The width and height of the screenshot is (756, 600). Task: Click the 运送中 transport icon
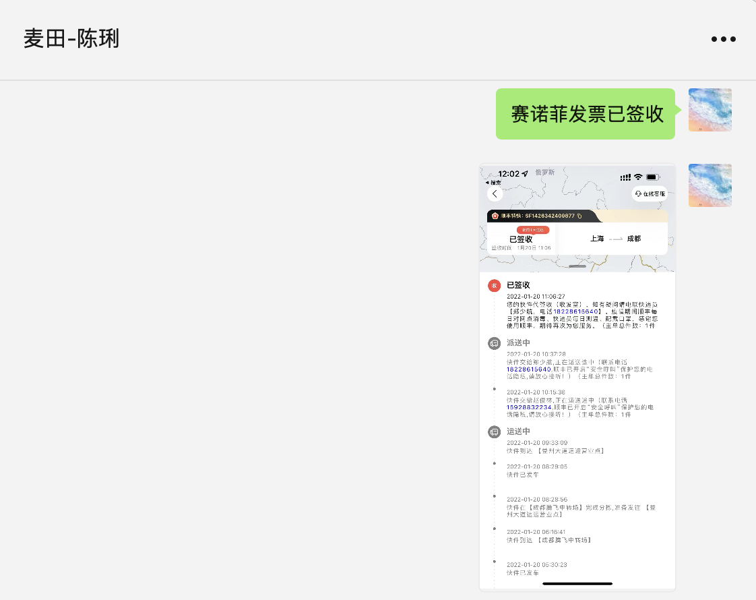tap(495, 431)
